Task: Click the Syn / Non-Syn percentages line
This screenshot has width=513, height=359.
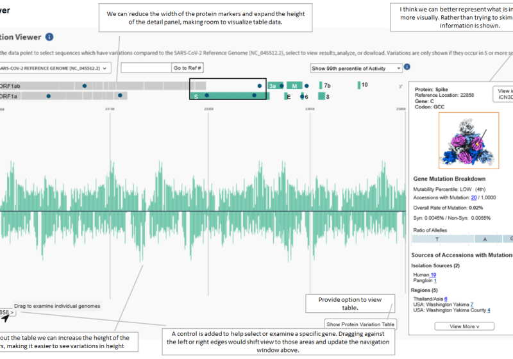Action: (452, 218)
